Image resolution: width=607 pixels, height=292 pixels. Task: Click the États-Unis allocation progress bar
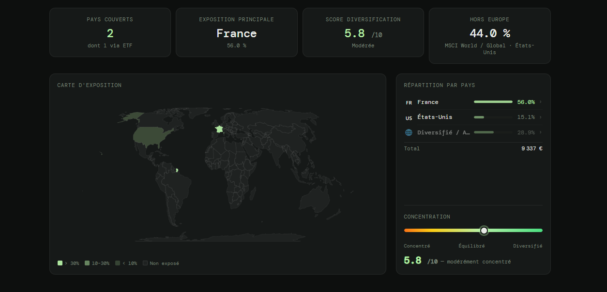coord(493,117)
